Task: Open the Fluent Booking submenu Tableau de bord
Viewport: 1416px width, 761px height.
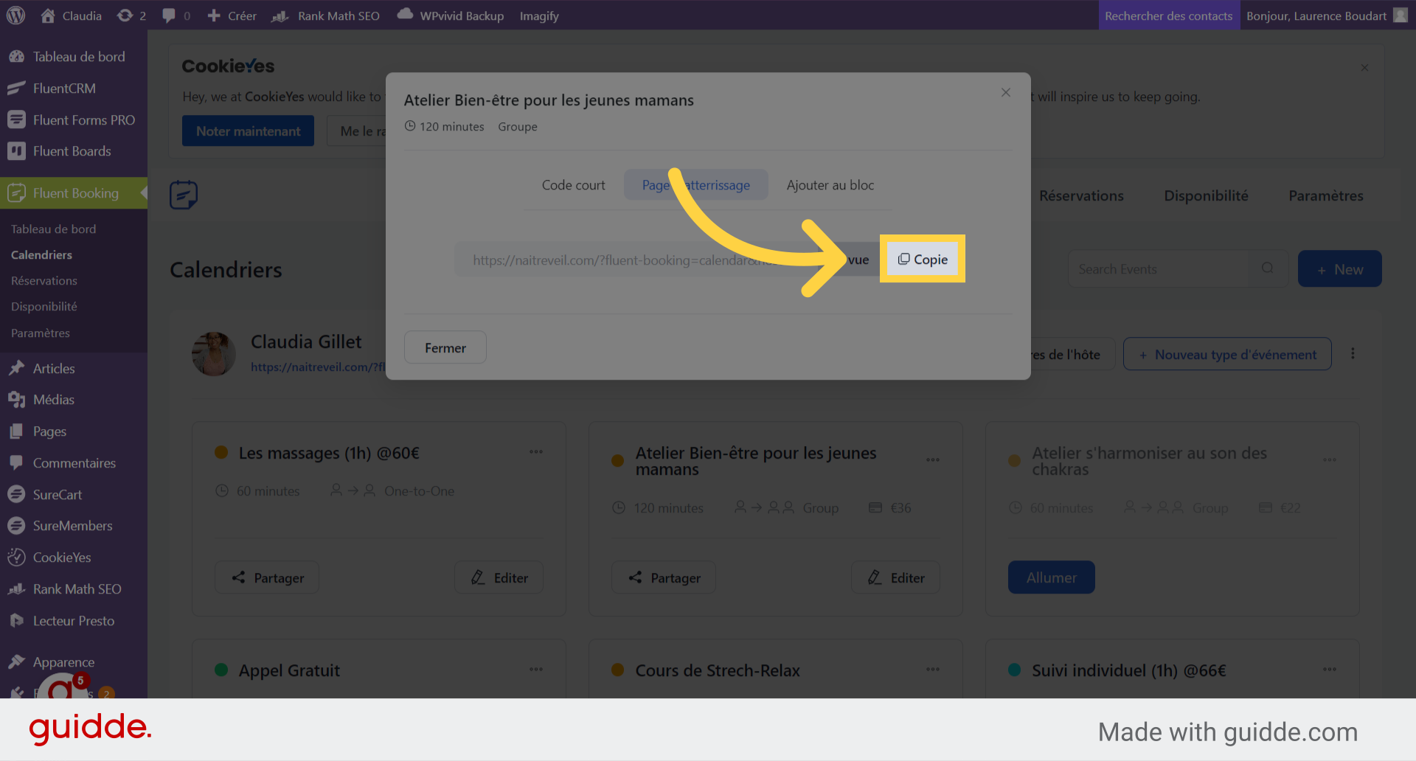Action: [x=53, y=229]
